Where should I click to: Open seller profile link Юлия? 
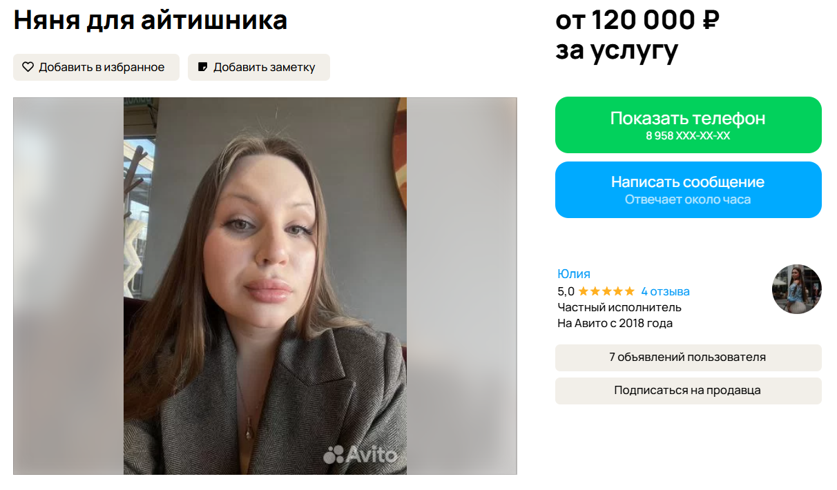(x=573, y=274)
